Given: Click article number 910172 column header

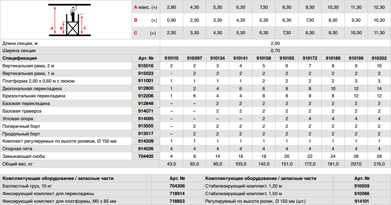Looking at the screenshot, I should point(310,58).
